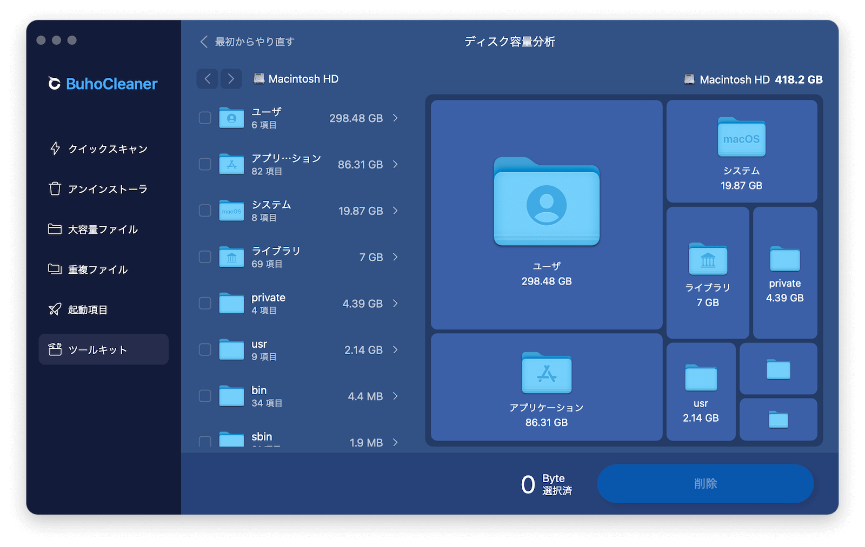The height and width of the screenshot is (547, 865).
Task: Click the 82 項目 item count
Action: pos(267,171)
